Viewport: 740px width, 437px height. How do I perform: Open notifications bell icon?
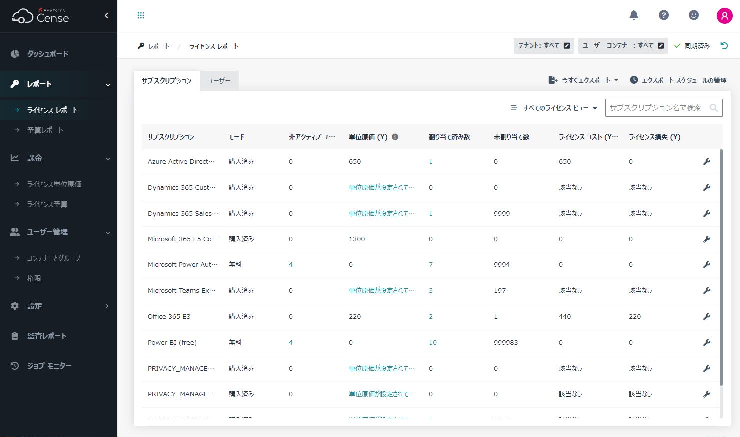click(634, 15)
